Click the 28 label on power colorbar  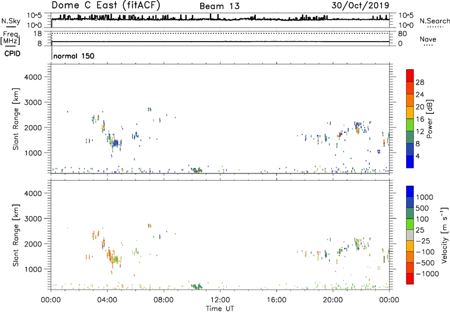[x=420, y=82]
